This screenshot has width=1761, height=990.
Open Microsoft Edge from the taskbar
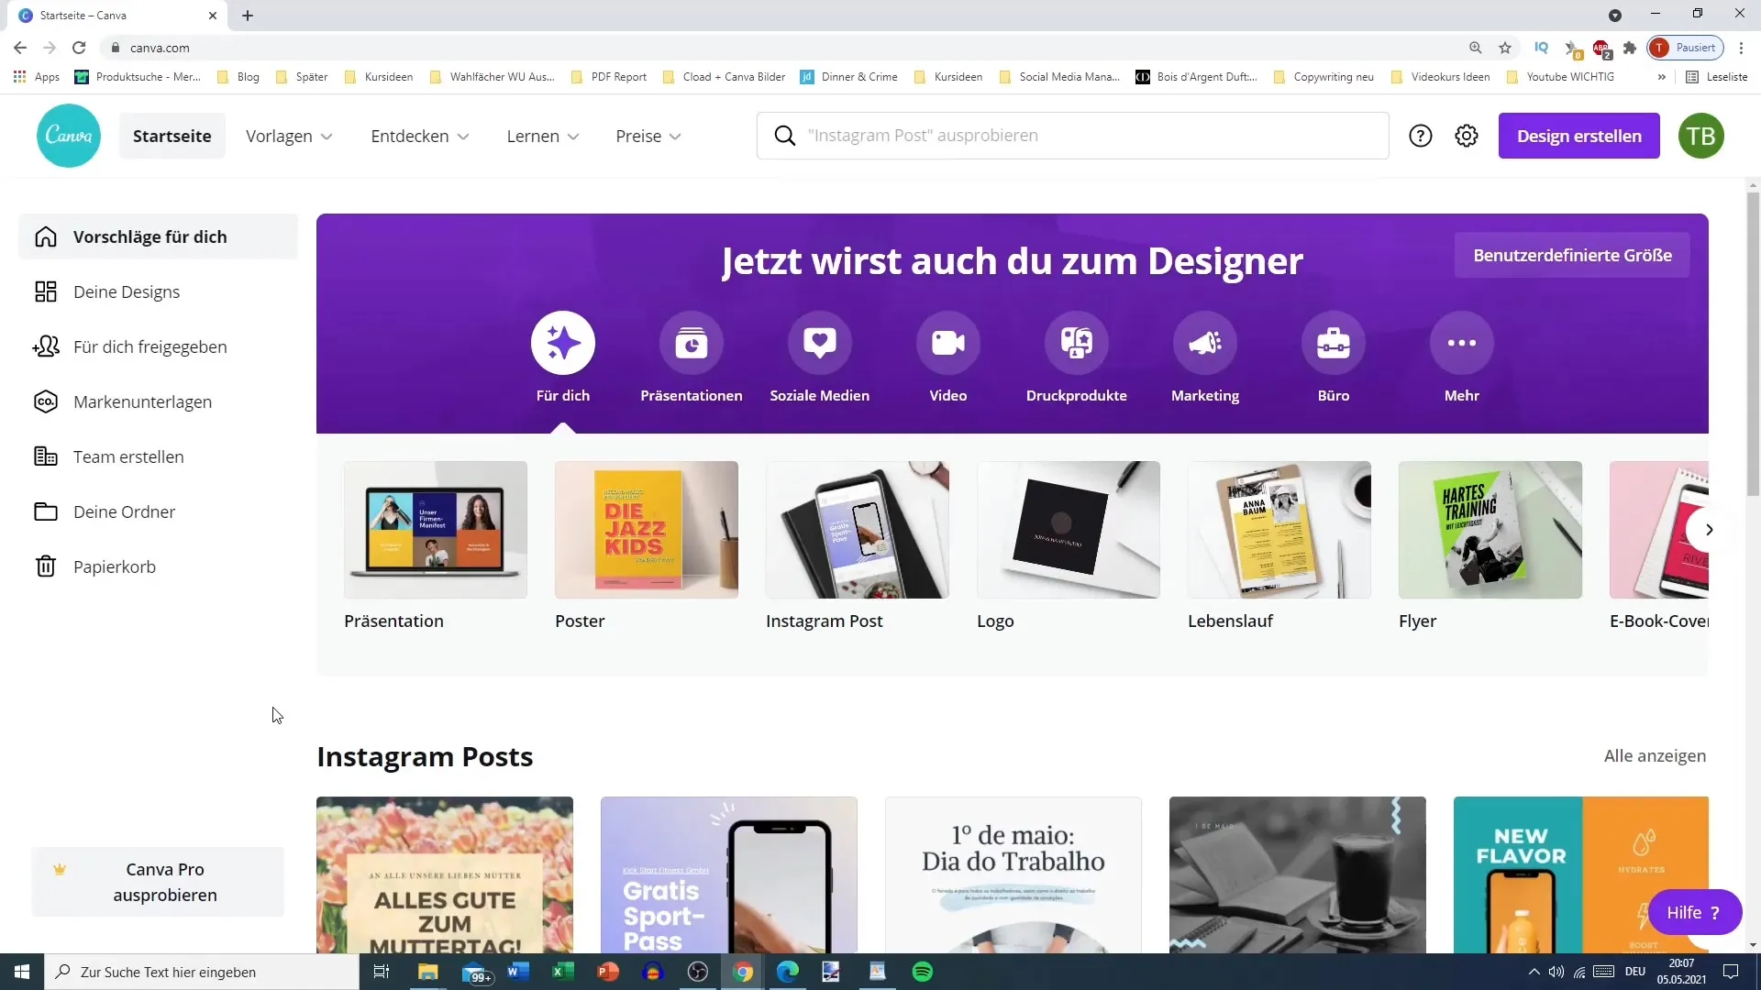tap(787, 972)
